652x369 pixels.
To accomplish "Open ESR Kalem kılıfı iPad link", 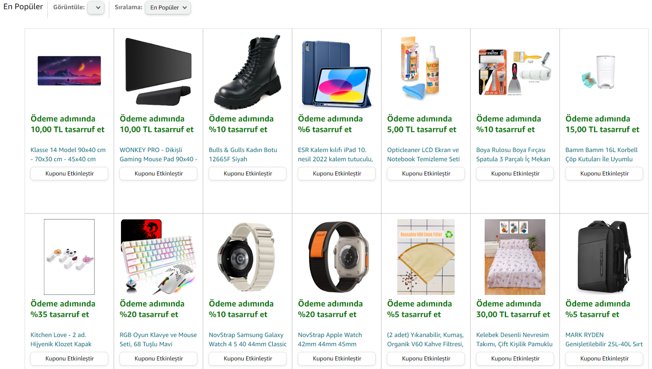I will 335,154.
